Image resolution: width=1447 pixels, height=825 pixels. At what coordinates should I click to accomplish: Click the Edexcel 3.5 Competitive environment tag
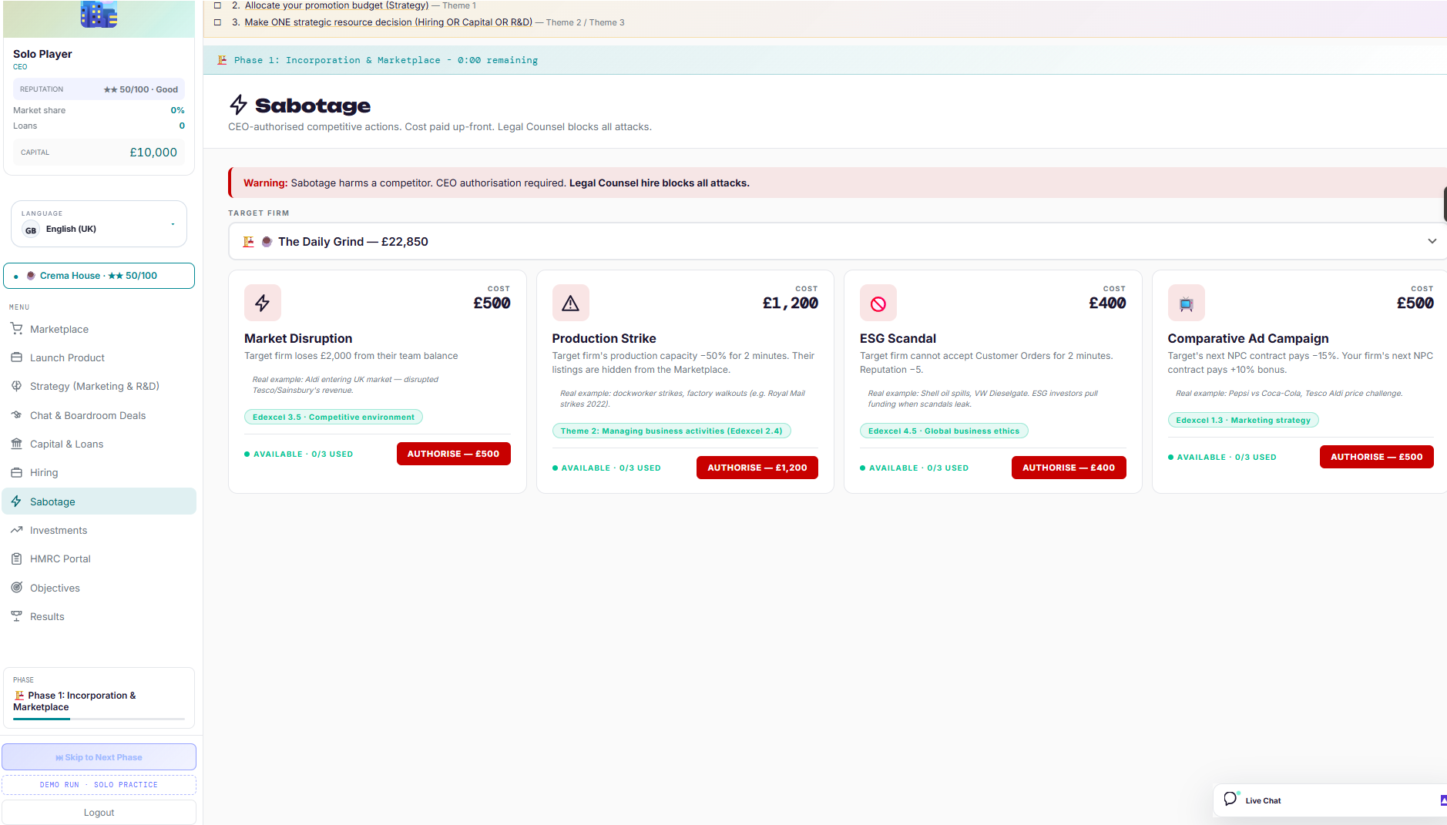(334, 417)
